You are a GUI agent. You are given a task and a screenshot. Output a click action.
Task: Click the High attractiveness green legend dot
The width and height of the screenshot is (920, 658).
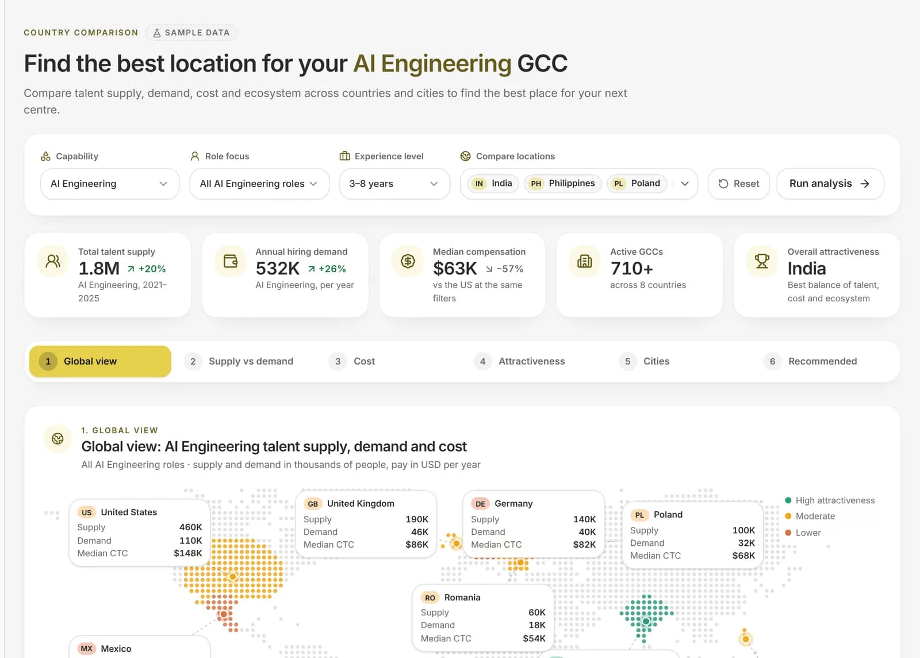coord(788,500)
